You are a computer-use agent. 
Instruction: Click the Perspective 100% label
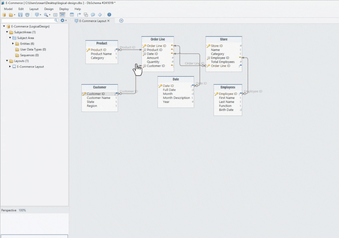13,210
